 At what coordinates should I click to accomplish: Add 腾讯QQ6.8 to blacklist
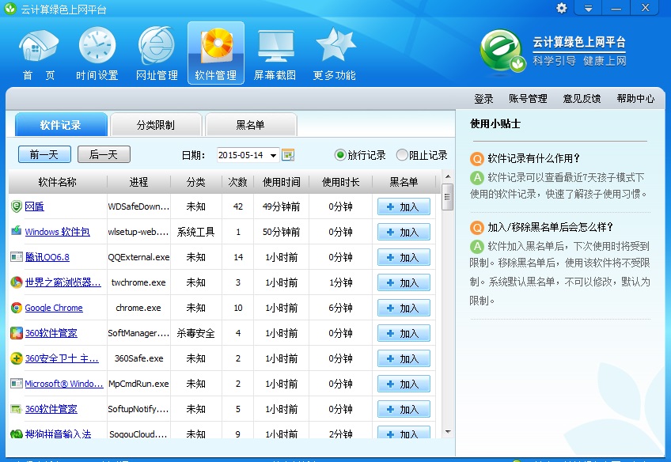[x=404, y=258]
